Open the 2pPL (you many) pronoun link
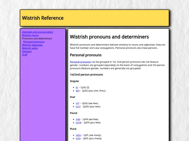The height and width of the screenshot is (141, 189). point(78,139)
